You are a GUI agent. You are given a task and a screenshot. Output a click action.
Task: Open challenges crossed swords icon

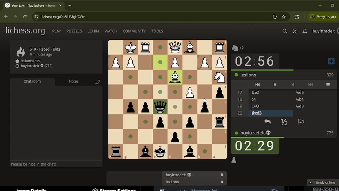click(295, 31)
